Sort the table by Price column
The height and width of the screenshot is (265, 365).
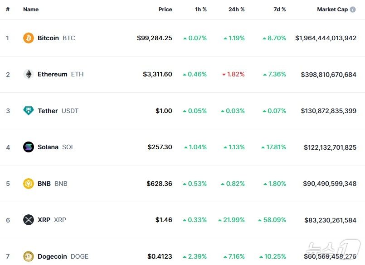click(x=165, y=9)
